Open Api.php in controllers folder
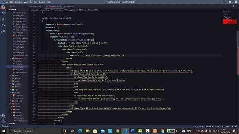The height and width of the screenshot is (134, 239). click(x=18, y=61)
